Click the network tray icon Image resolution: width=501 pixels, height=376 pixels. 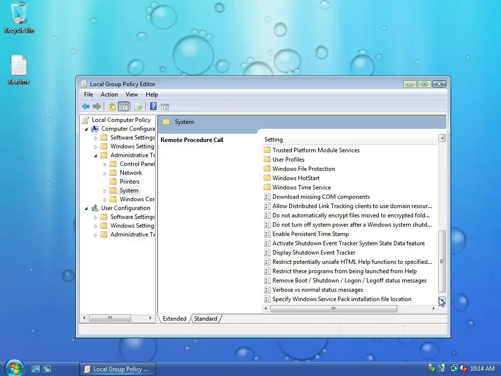coord(454,369)
